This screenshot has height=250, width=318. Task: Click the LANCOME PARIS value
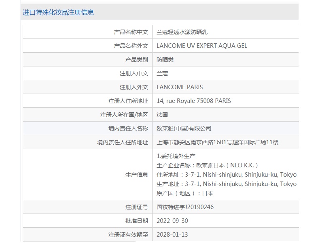pos(180,87)
